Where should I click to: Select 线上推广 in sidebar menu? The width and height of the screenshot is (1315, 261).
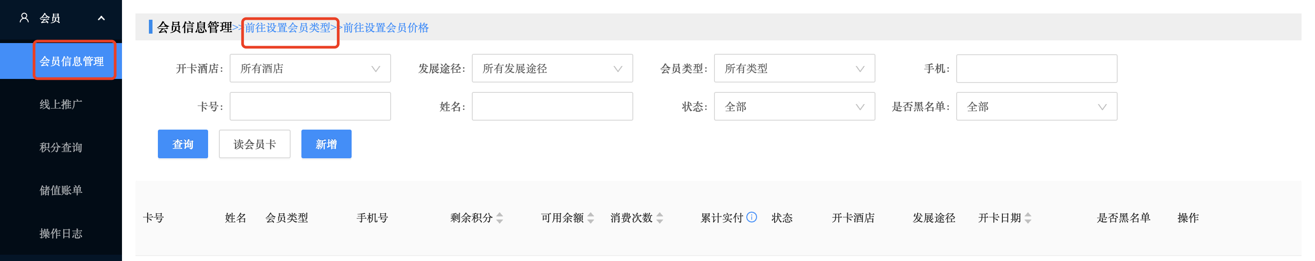61,104
